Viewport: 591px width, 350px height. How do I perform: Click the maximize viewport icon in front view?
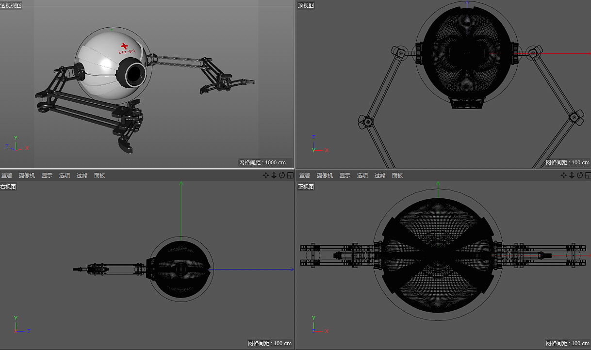point(588,175)
